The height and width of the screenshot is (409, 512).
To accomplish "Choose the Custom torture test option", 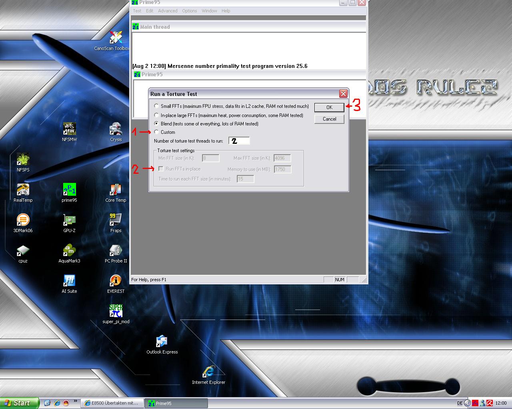I will (x=156, y=132).
